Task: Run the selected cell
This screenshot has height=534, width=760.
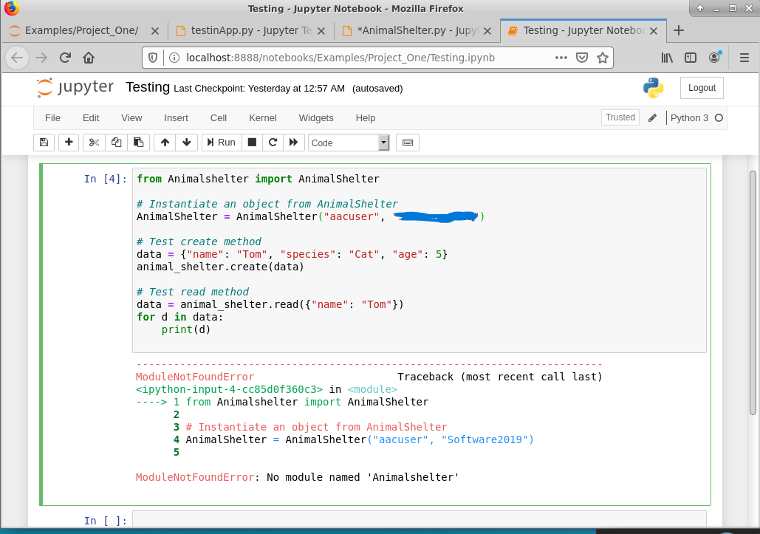Action: (x=222, y=143)
